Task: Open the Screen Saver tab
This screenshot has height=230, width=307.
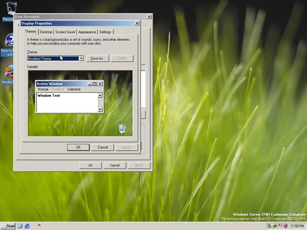Action: [x=65, y=32]
